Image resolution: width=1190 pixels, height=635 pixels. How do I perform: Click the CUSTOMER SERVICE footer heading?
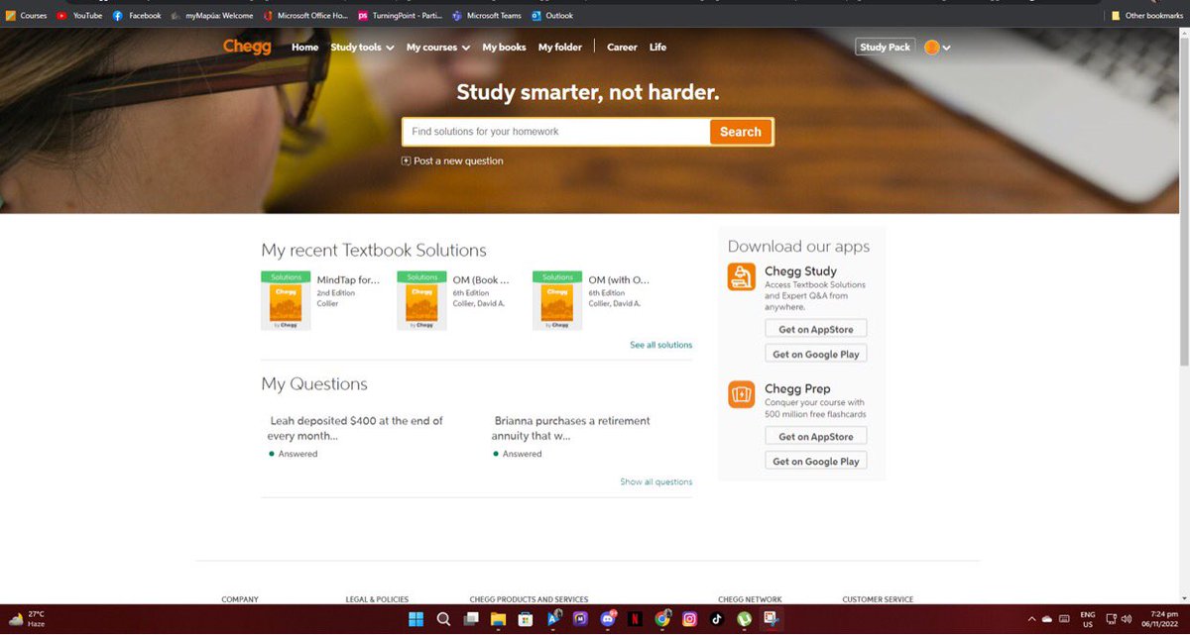[878, 599]
